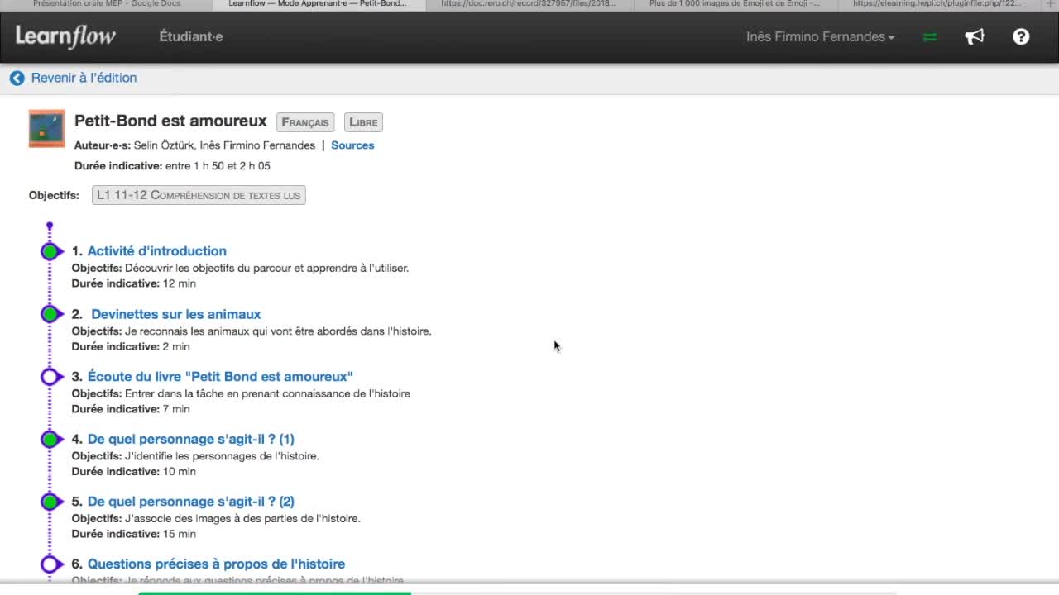Click green step marker for Activité d'introduction
1059x595 pixels.
pyautogui.click(x=50, y=251)
